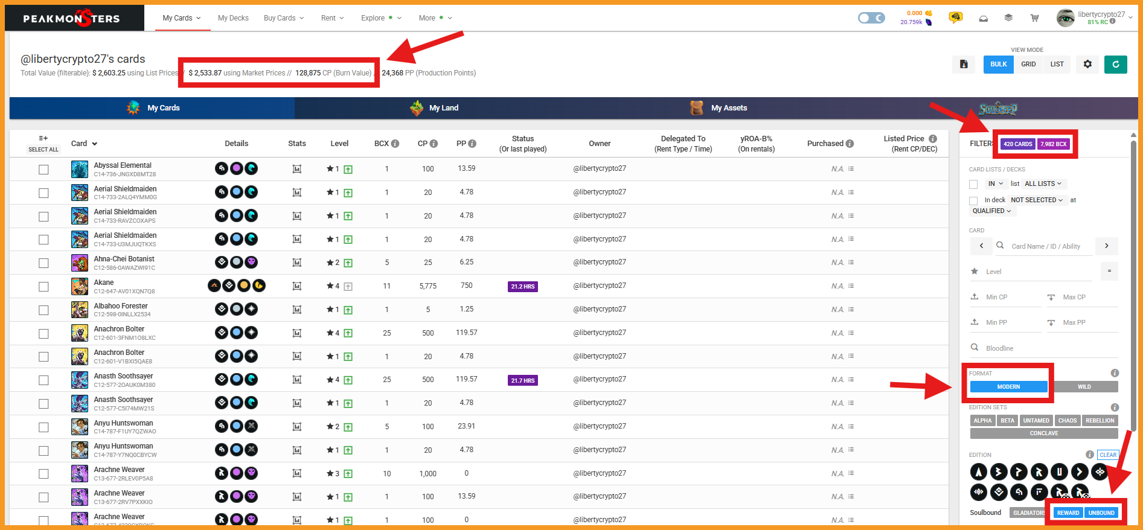This screenshot has width=1143, height=530.
Task: Open the QUALIFIED dropdown
Action: pos(992,211)
